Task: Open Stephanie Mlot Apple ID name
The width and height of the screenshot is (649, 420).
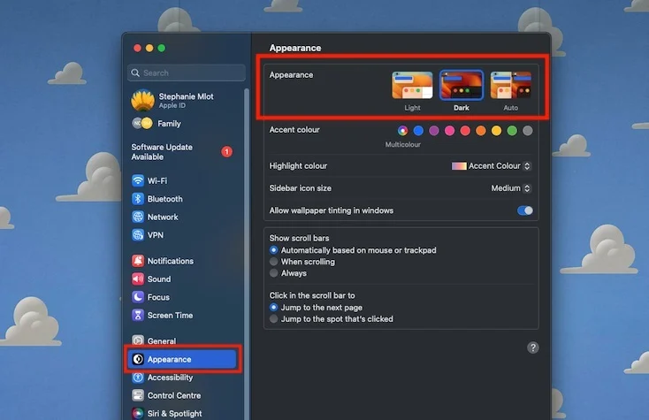Action: point(187,96)
